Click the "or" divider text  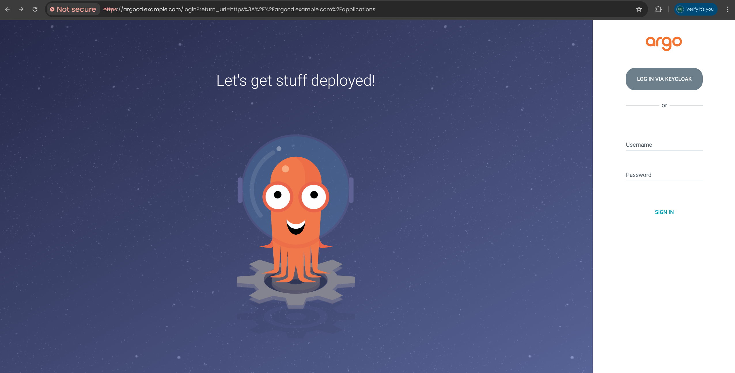click(664, 105)
